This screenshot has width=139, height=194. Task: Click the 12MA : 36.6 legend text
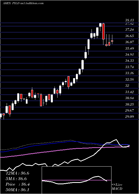(x=18, y=173)
